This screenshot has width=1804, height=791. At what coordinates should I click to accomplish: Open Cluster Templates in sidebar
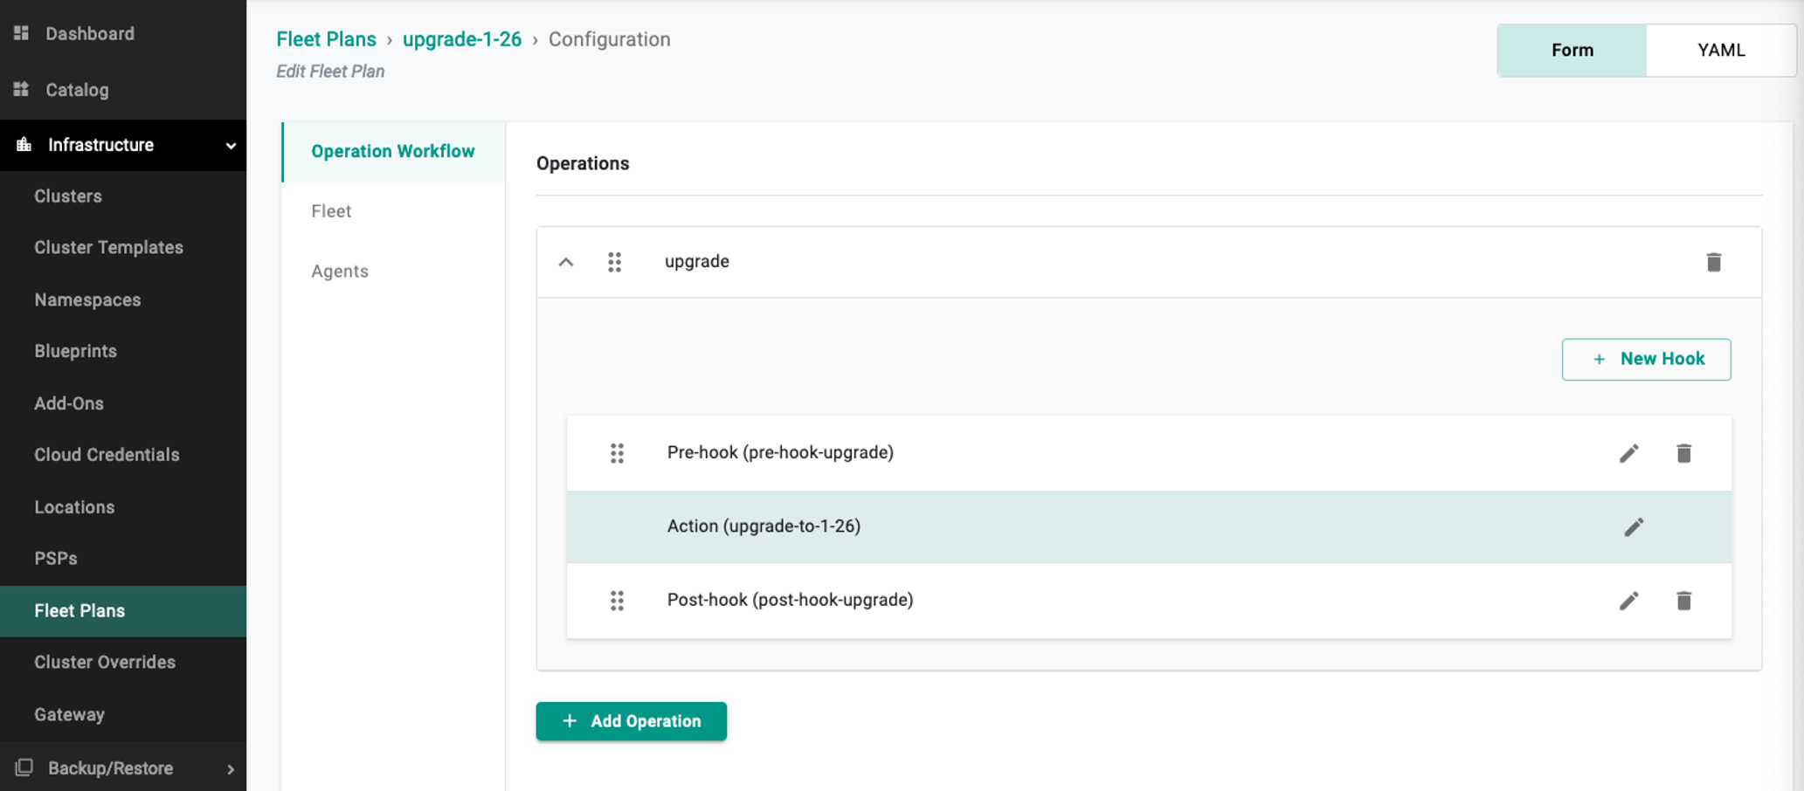coord(108,248)
